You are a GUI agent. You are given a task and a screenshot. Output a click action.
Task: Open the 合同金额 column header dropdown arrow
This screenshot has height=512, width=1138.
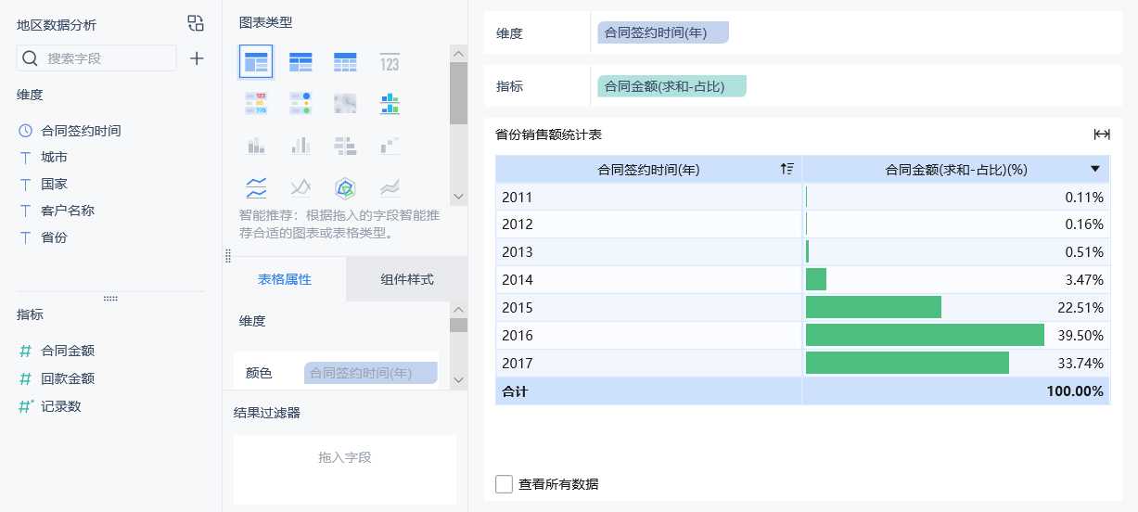(x=1095, y=169)
